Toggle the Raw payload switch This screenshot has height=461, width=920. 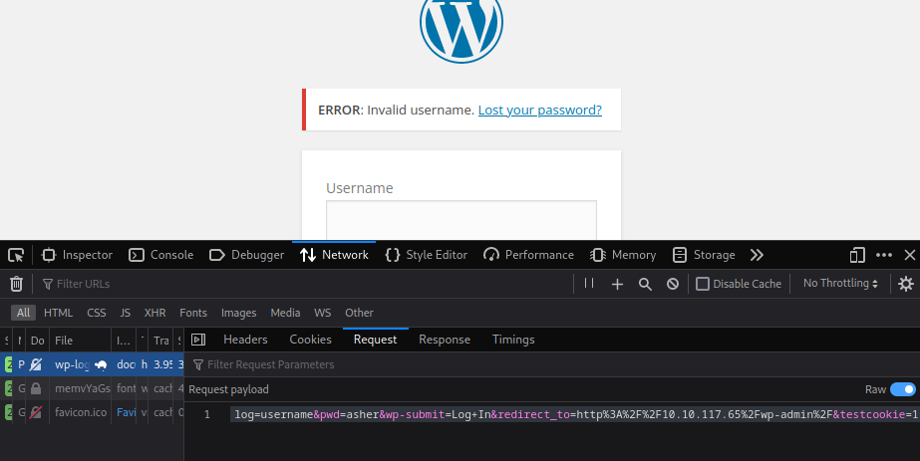tap(902, 389)
